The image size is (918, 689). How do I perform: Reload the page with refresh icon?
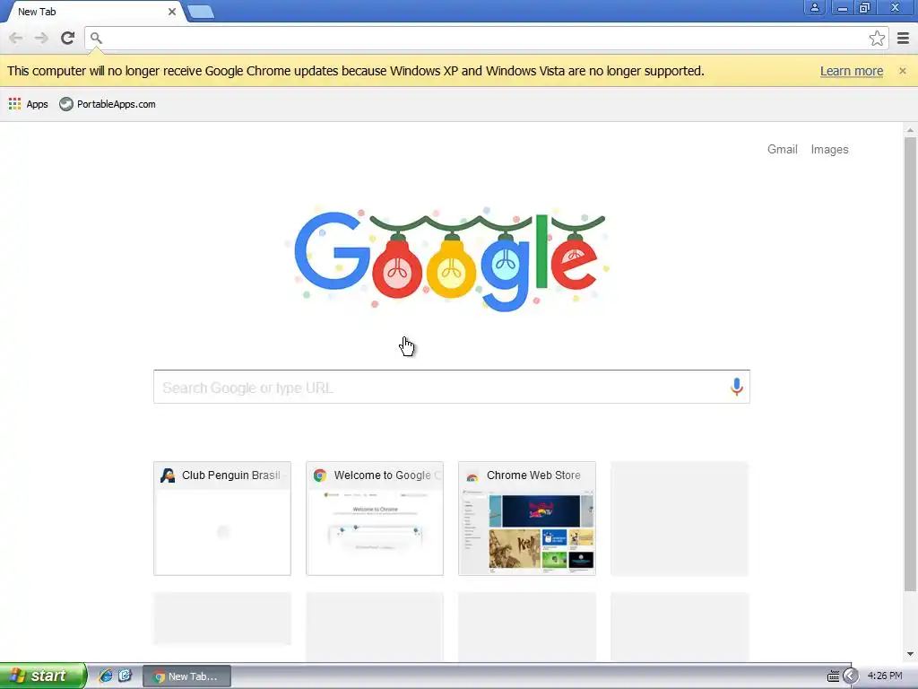(x=68, y=38)
